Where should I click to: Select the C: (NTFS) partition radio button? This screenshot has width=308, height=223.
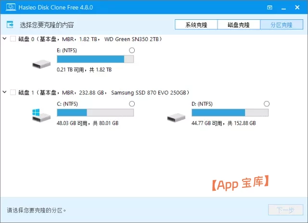[x=132, y=104]
